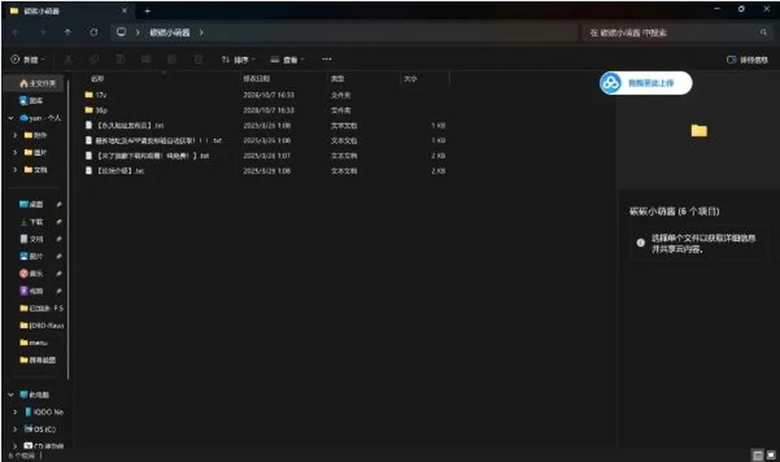Click 16:33 date of the 17v folder
Viewport: 780px width, 462px height.
269,94
